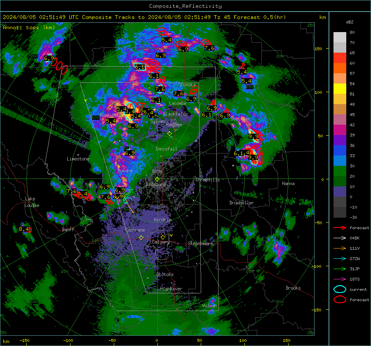371x346 pixels.
Task: Click the Calgary city label
Action: pos(161,242)
